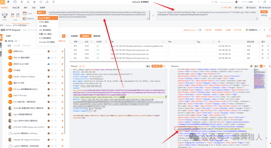Switch to the History tab

[8, 25]
